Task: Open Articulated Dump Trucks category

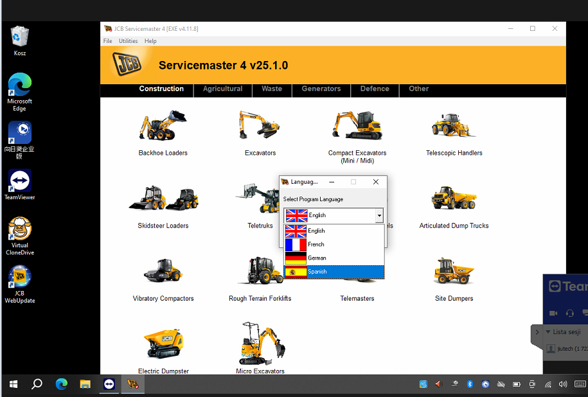Action: tap(454, 207)
